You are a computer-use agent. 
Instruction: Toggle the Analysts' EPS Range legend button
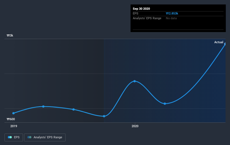click(45, 137)
